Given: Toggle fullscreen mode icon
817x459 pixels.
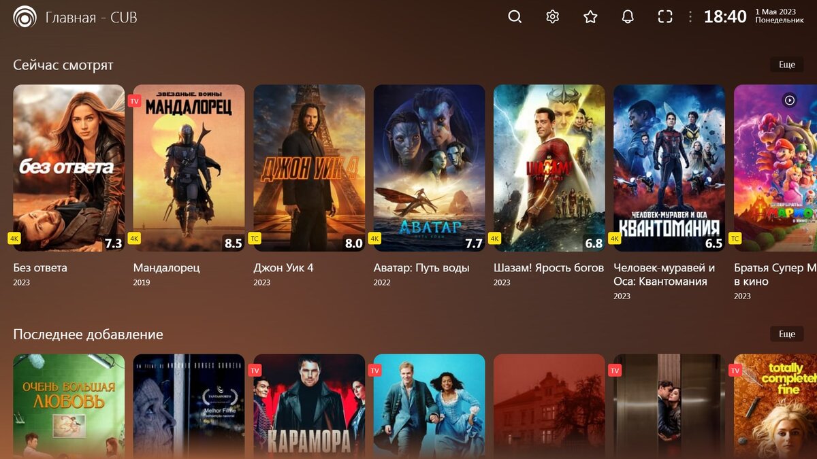Looking at the screenshot, I should click(665, 17).
